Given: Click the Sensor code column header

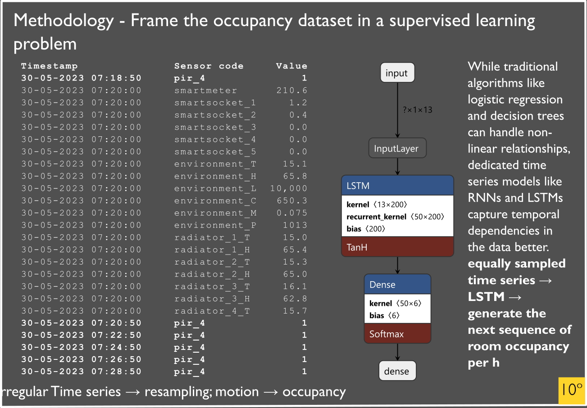Looking at the screenshot, I should (x=209, y=66).
